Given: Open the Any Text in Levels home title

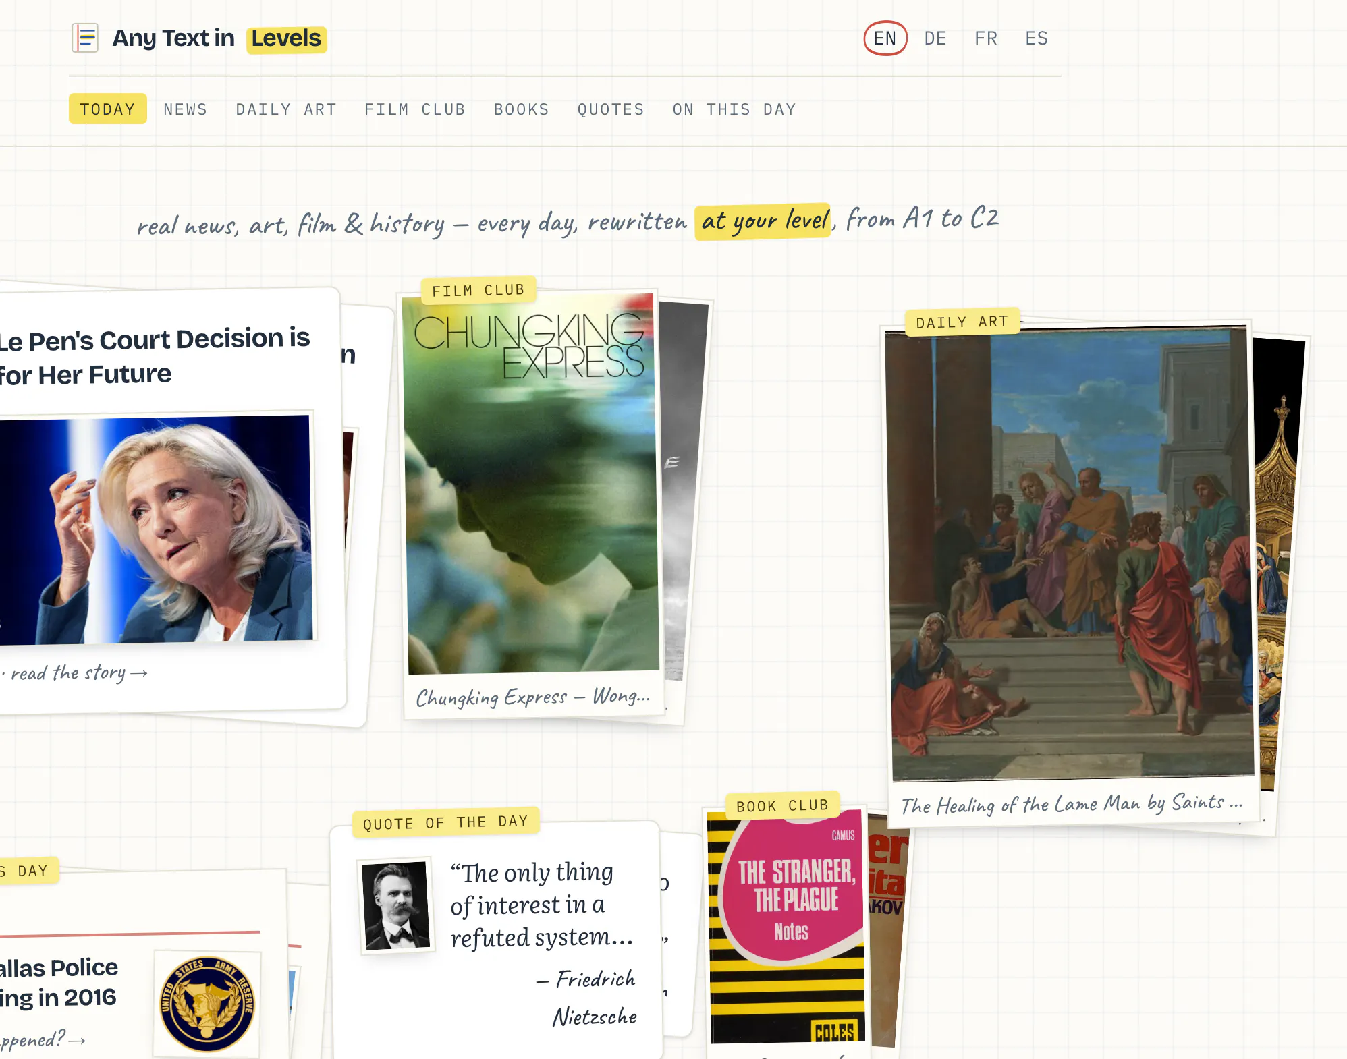Looking at the screenshot, I should (x=219, y=38).
